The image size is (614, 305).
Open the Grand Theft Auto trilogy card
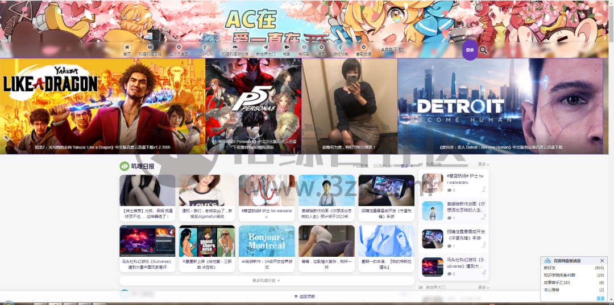pyautogui.click(x=207, y=248)
